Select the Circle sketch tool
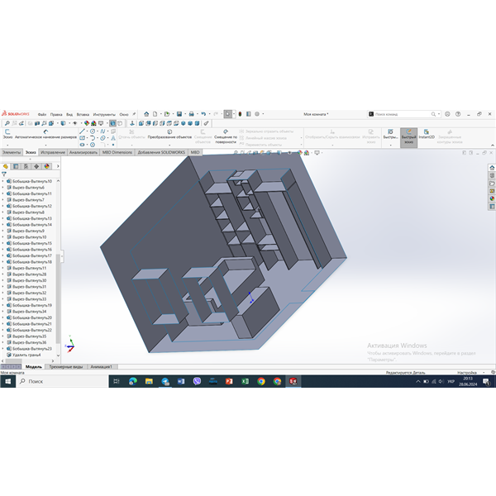The height and width of the screenshot is (496, 496). click(x=93, y=131)
